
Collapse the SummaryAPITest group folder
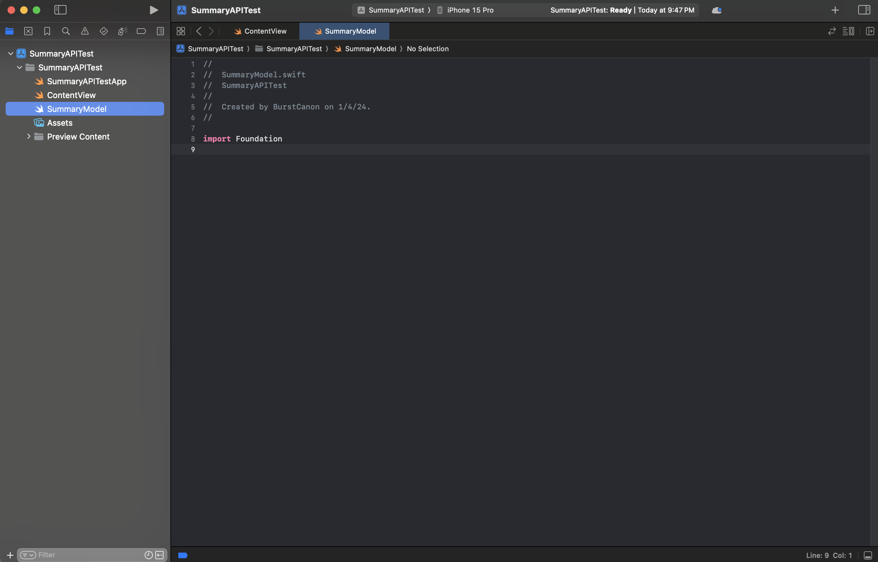click(x=19, y=68)
